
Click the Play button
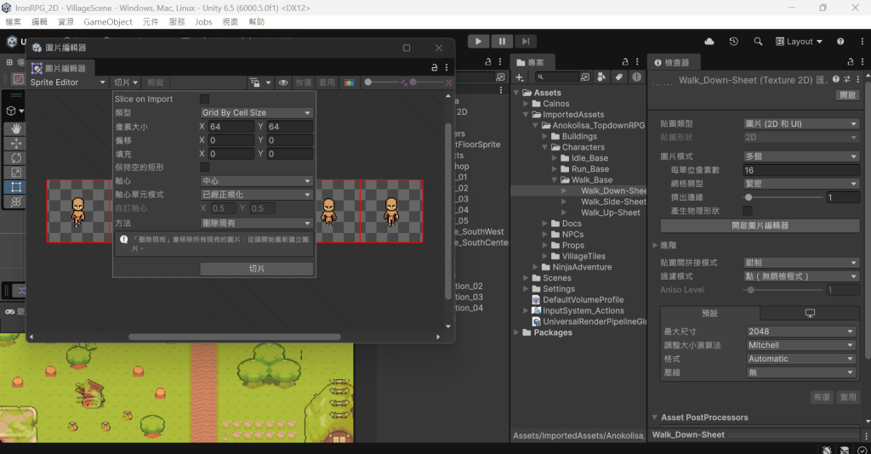478,41
